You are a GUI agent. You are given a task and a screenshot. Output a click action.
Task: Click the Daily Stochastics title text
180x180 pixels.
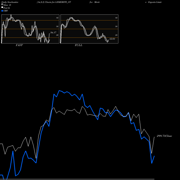point(10,2)
